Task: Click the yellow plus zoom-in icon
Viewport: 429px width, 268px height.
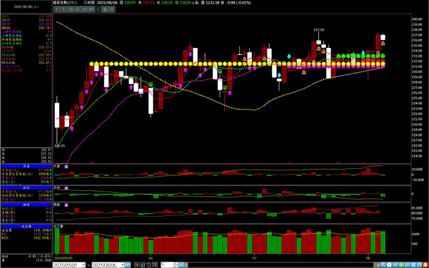Action: [x=401, y=265]
